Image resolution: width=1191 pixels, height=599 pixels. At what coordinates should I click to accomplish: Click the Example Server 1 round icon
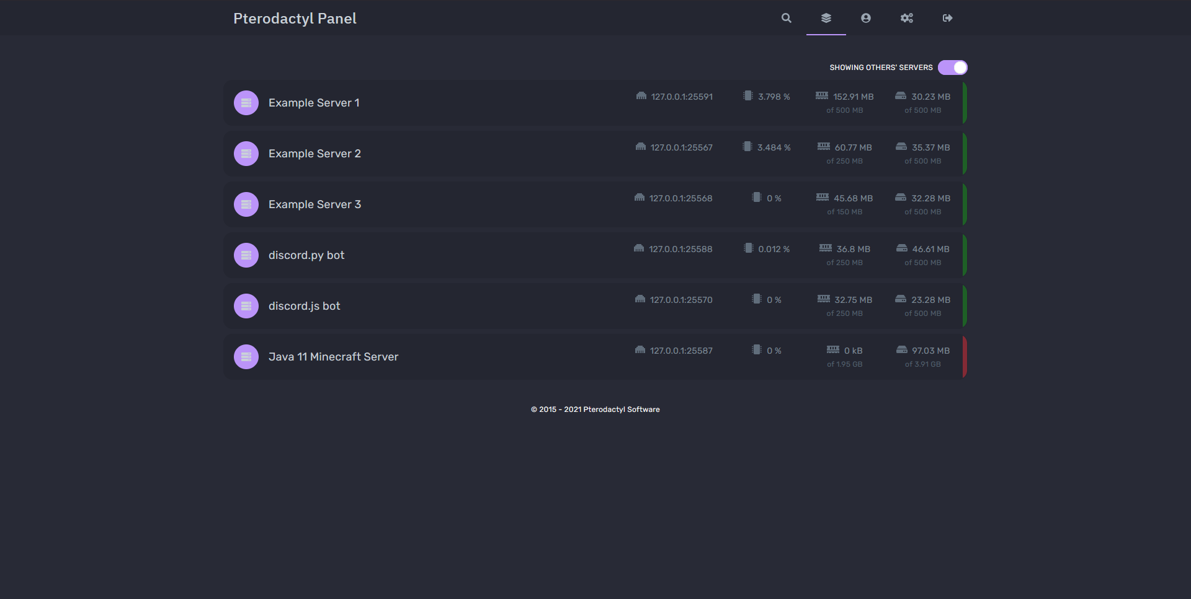[246, 103]
